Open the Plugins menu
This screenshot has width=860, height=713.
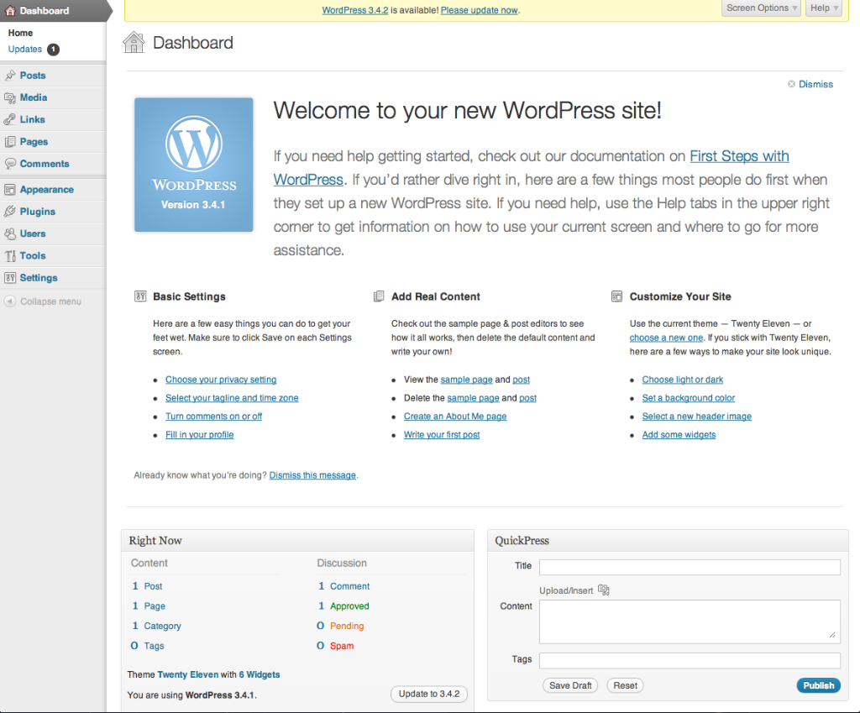(37, 211)
